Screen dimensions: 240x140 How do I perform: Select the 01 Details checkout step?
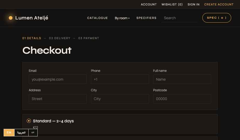pyautogui.click(x=32, y=38)
